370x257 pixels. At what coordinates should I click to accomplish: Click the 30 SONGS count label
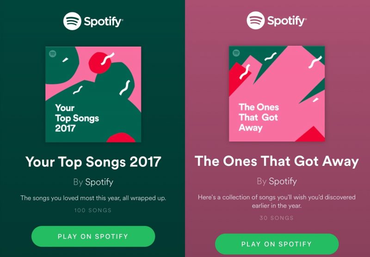(277, 218)
